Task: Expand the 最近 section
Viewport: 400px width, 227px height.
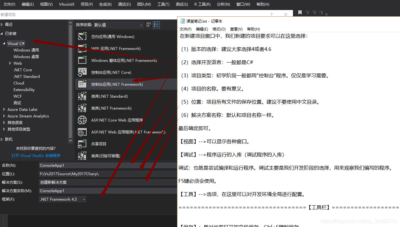Action: pyautogui.click(x=2, y=24)
